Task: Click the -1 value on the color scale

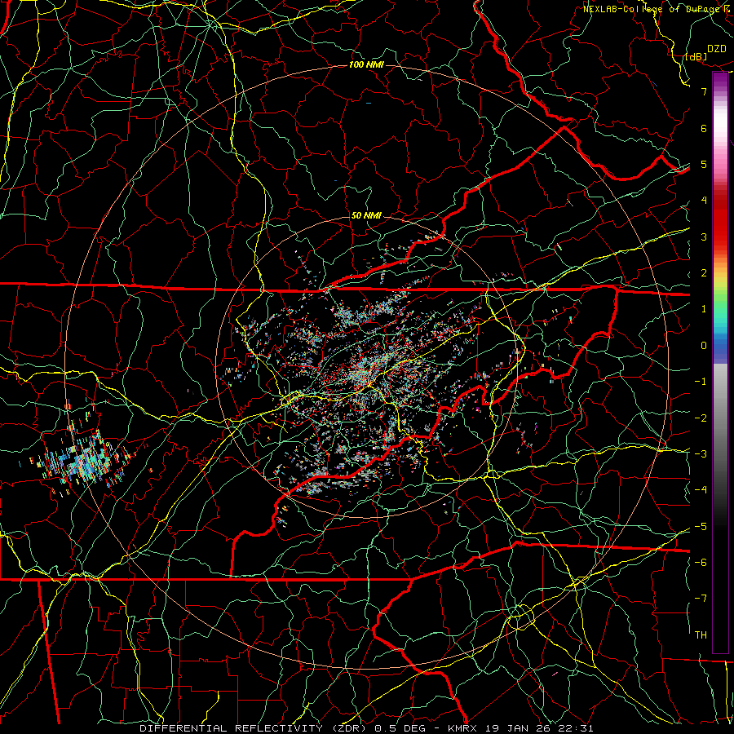Action: coord(701,382)
